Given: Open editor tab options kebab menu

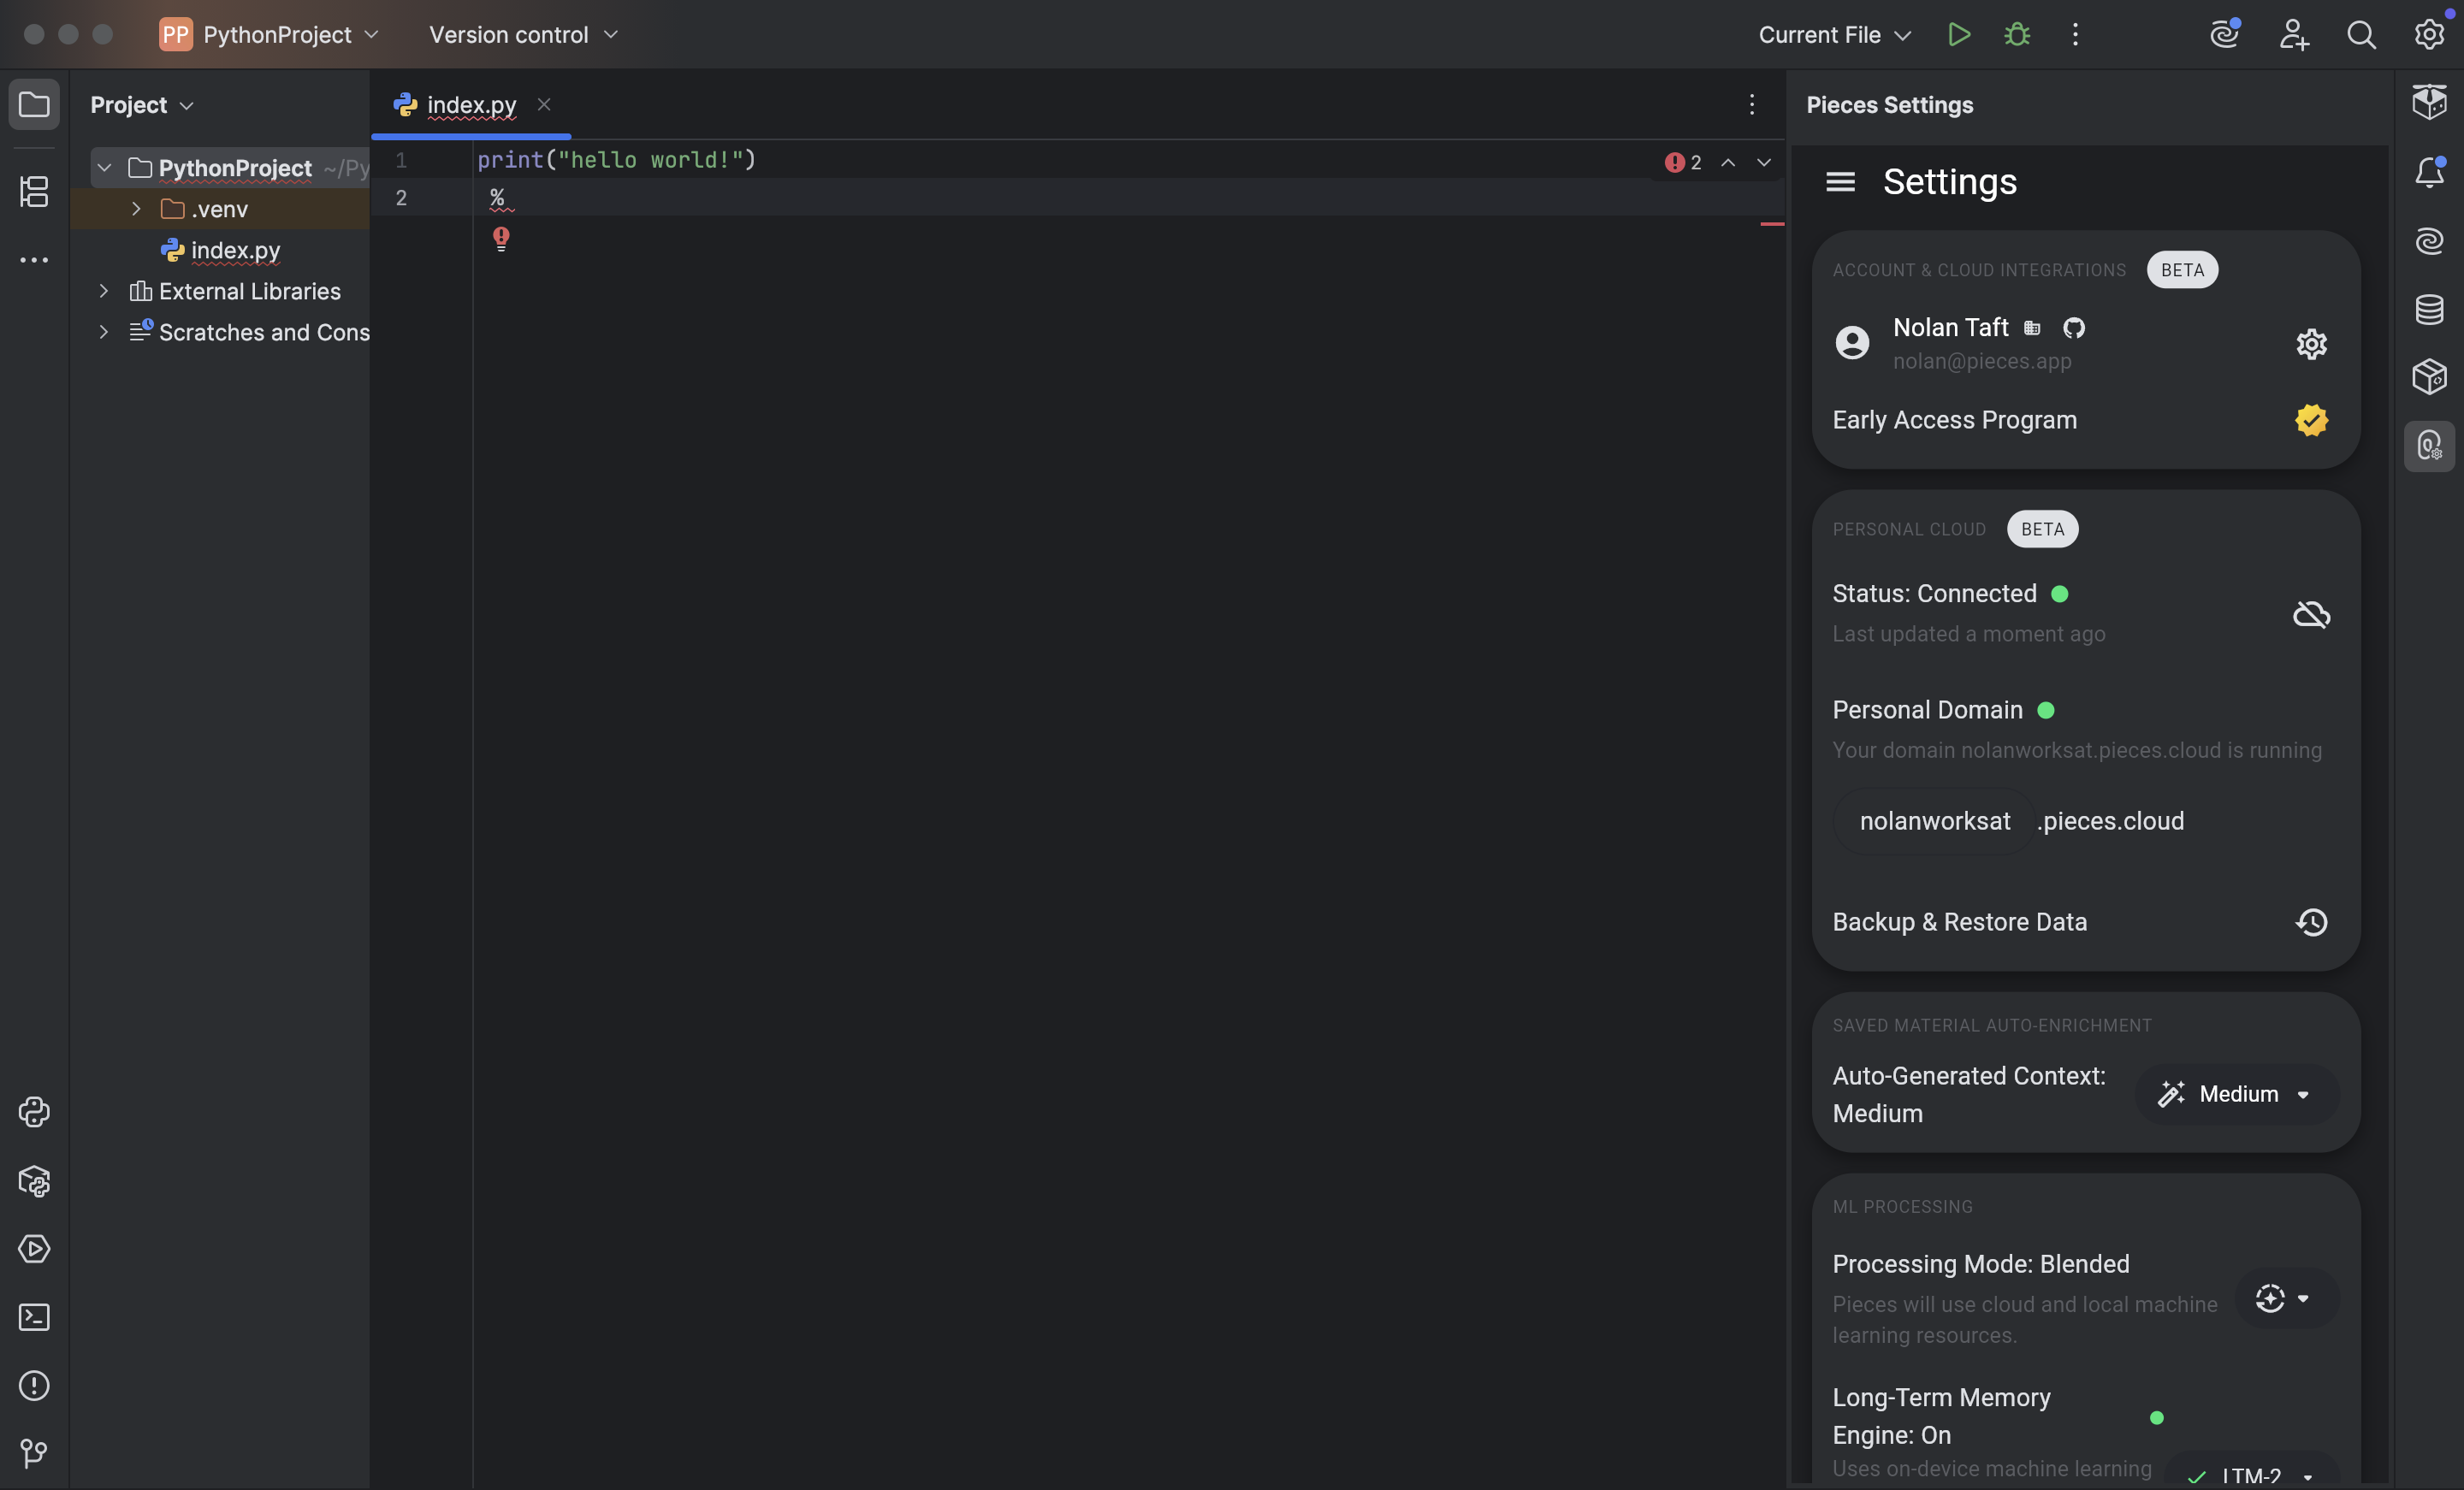Looking at the screenshot, I should point(1751,105).
